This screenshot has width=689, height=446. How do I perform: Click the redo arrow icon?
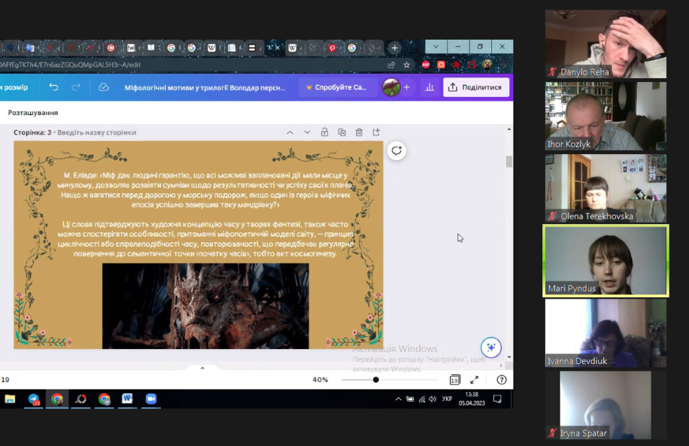(76, 87)
